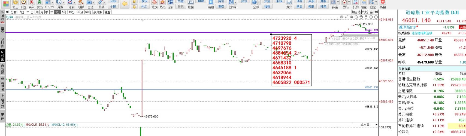This screenshot has width=466, height=136.
Task: Select the 香港恒生指数 row
Action: [432, 79]
